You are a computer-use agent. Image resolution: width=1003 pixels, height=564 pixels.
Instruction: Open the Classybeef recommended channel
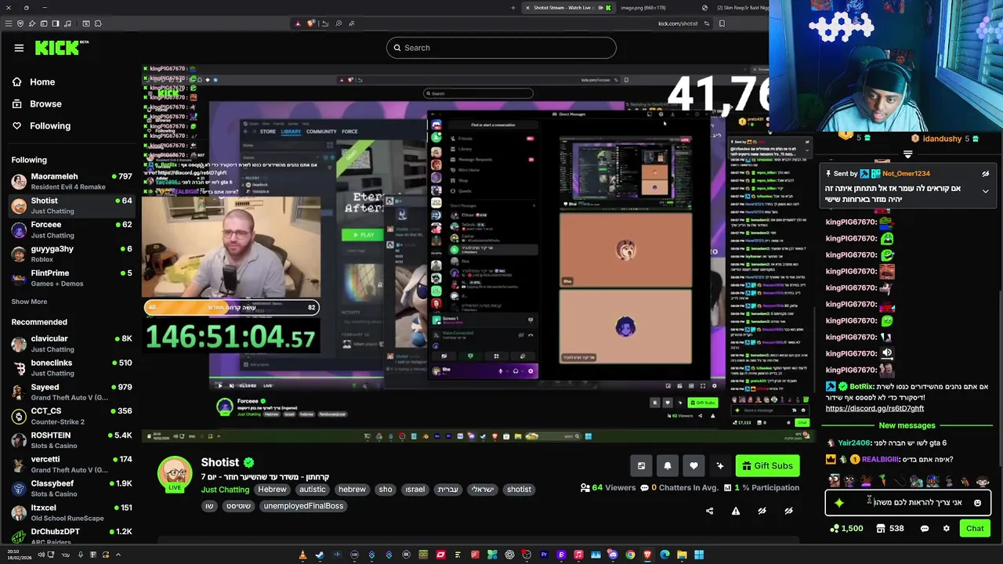[x=72, y=489]
